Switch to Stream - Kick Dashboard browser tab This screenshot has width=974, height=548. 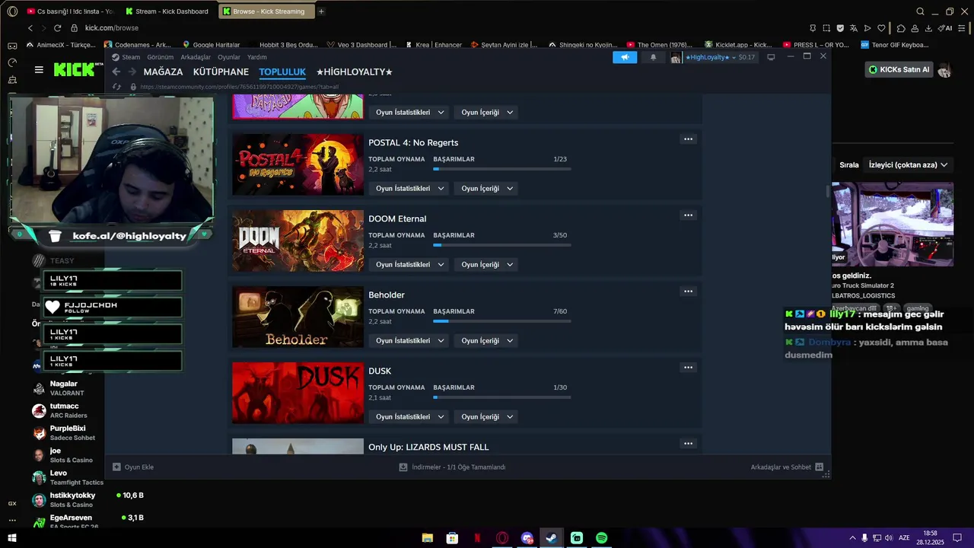167,11
